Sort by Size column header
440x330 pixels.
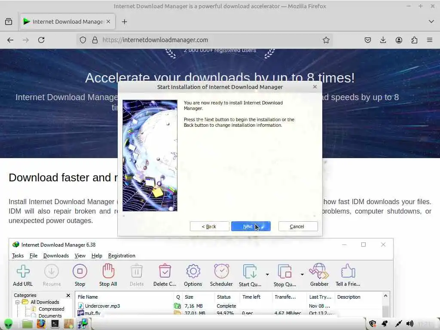199,297
